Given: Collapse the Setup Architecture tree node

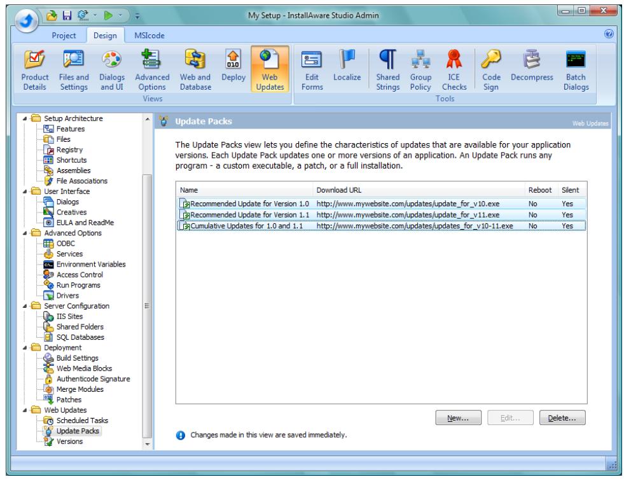Looking at the screenshot, I should point(25,118).
